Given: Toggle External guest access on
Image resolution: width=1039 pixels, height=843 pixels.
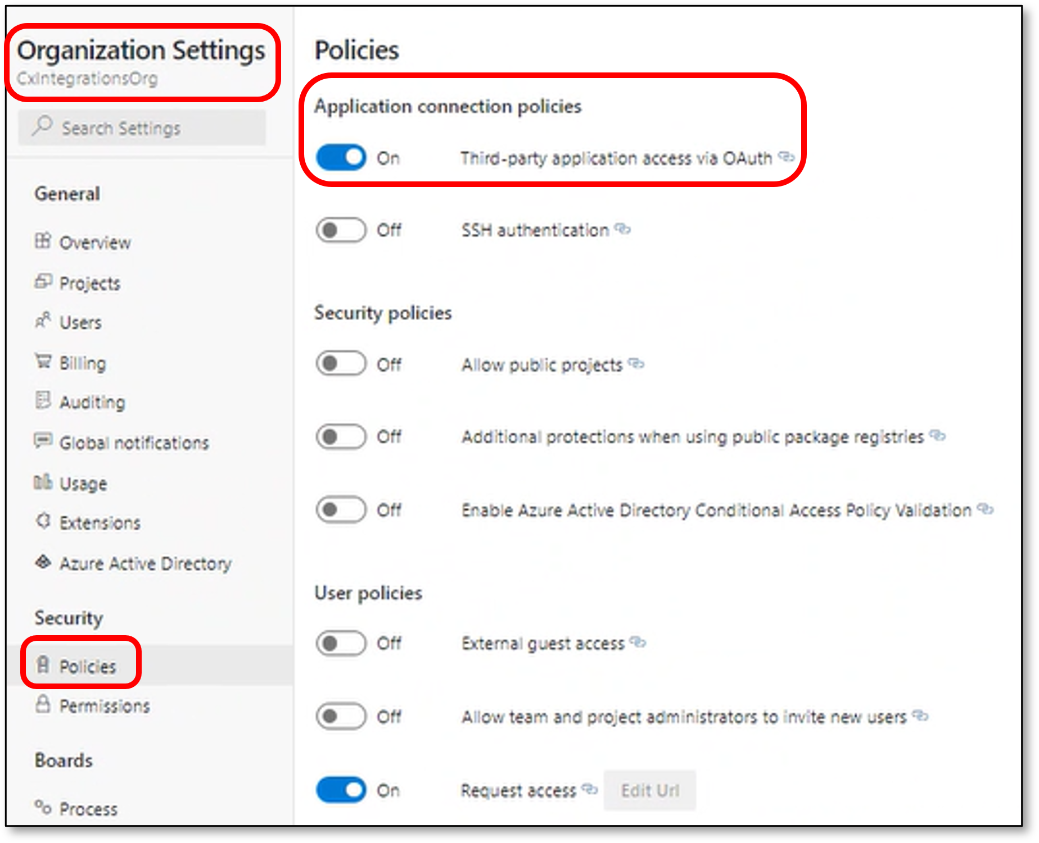Looking at the screenshot, I should 341,643.
